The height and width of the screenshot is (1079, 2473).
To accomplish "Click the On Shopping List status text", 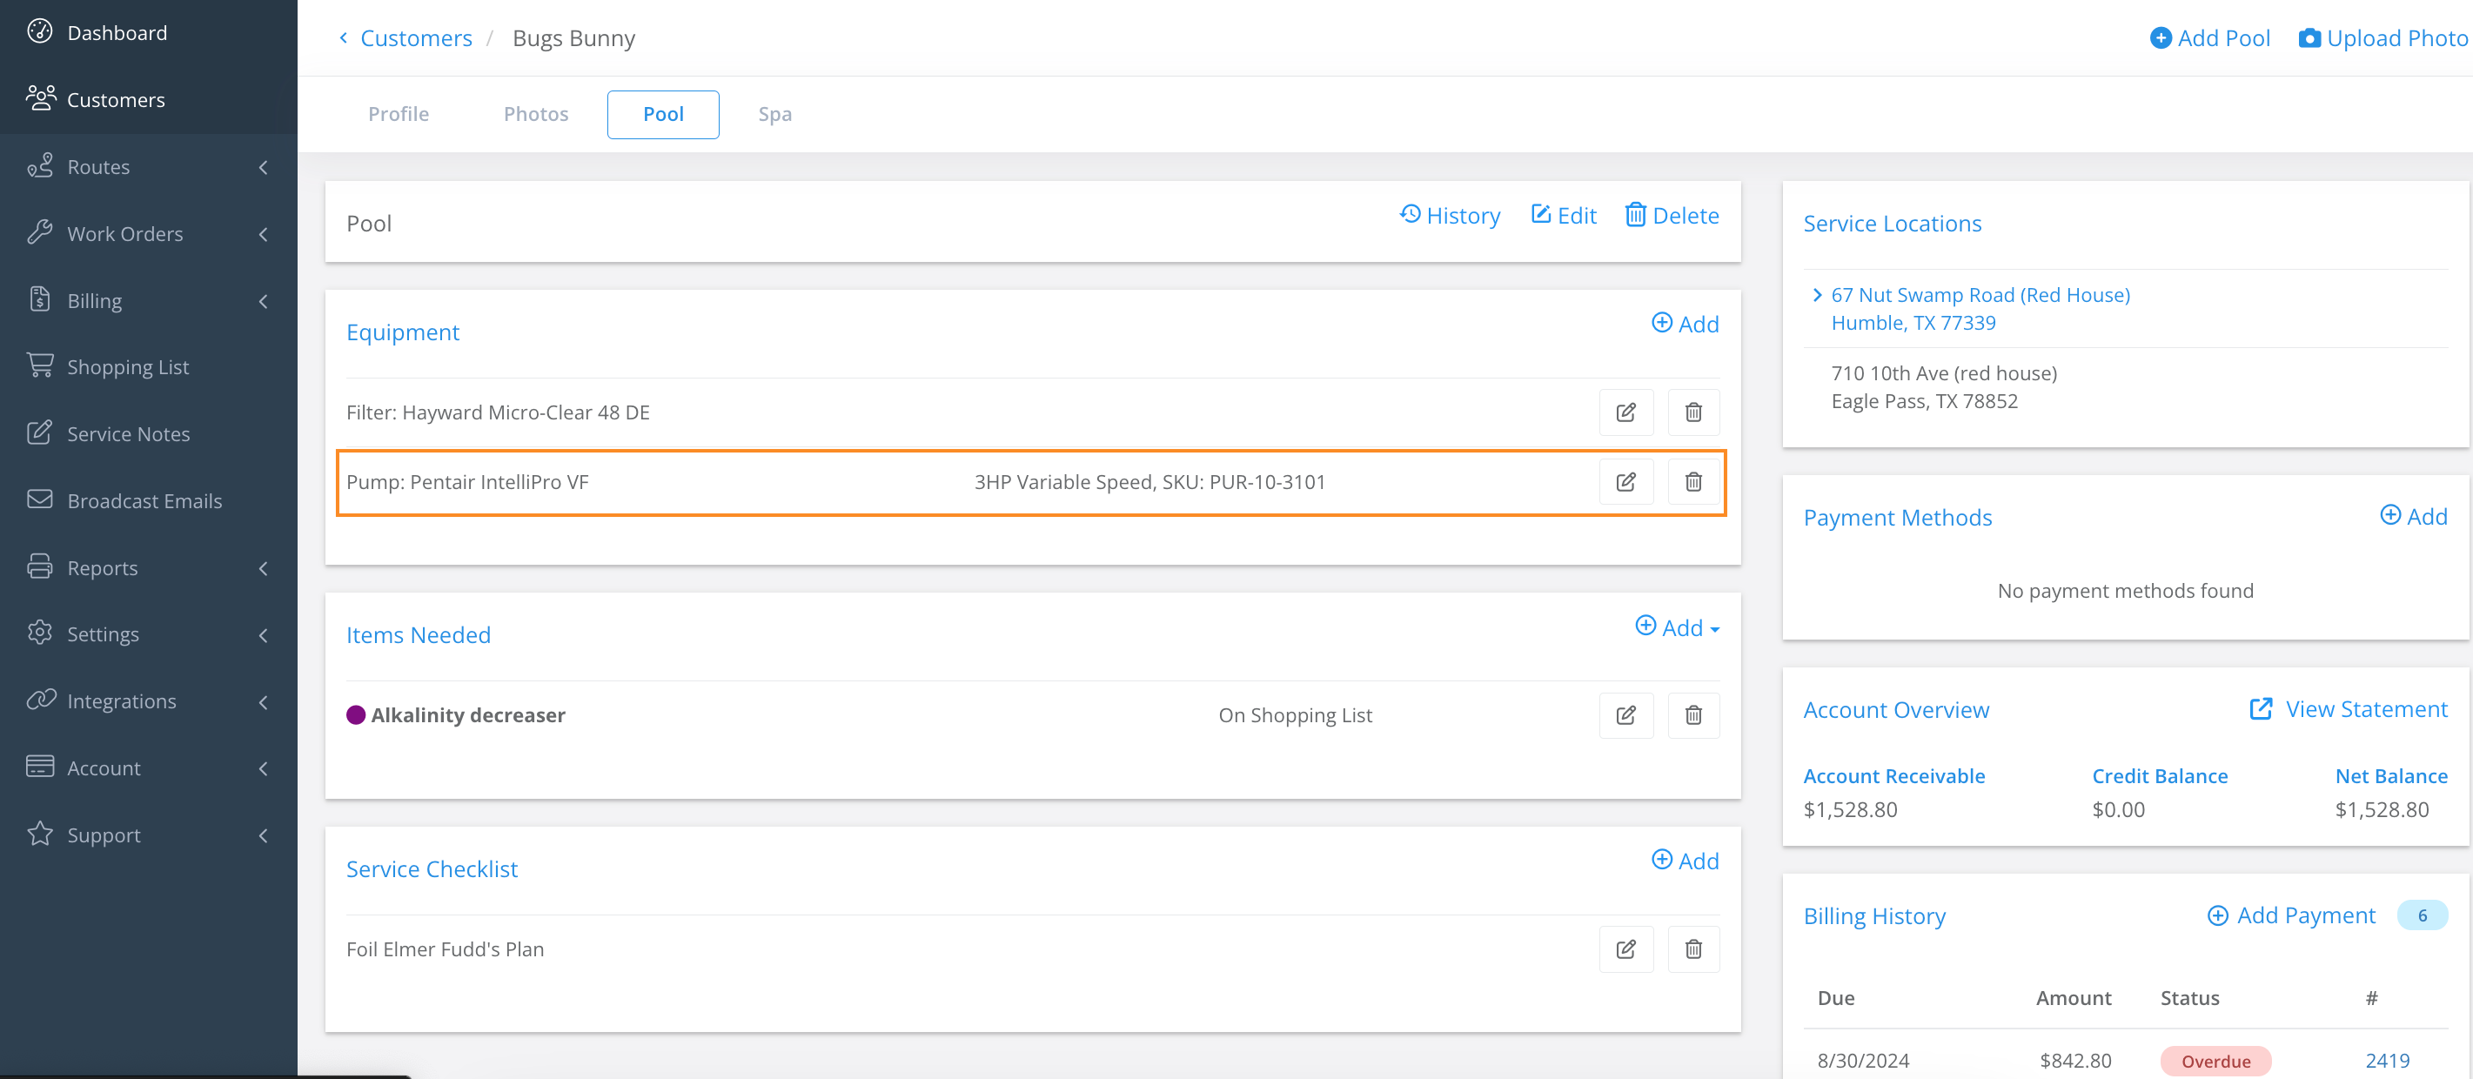I will 1295,715.
